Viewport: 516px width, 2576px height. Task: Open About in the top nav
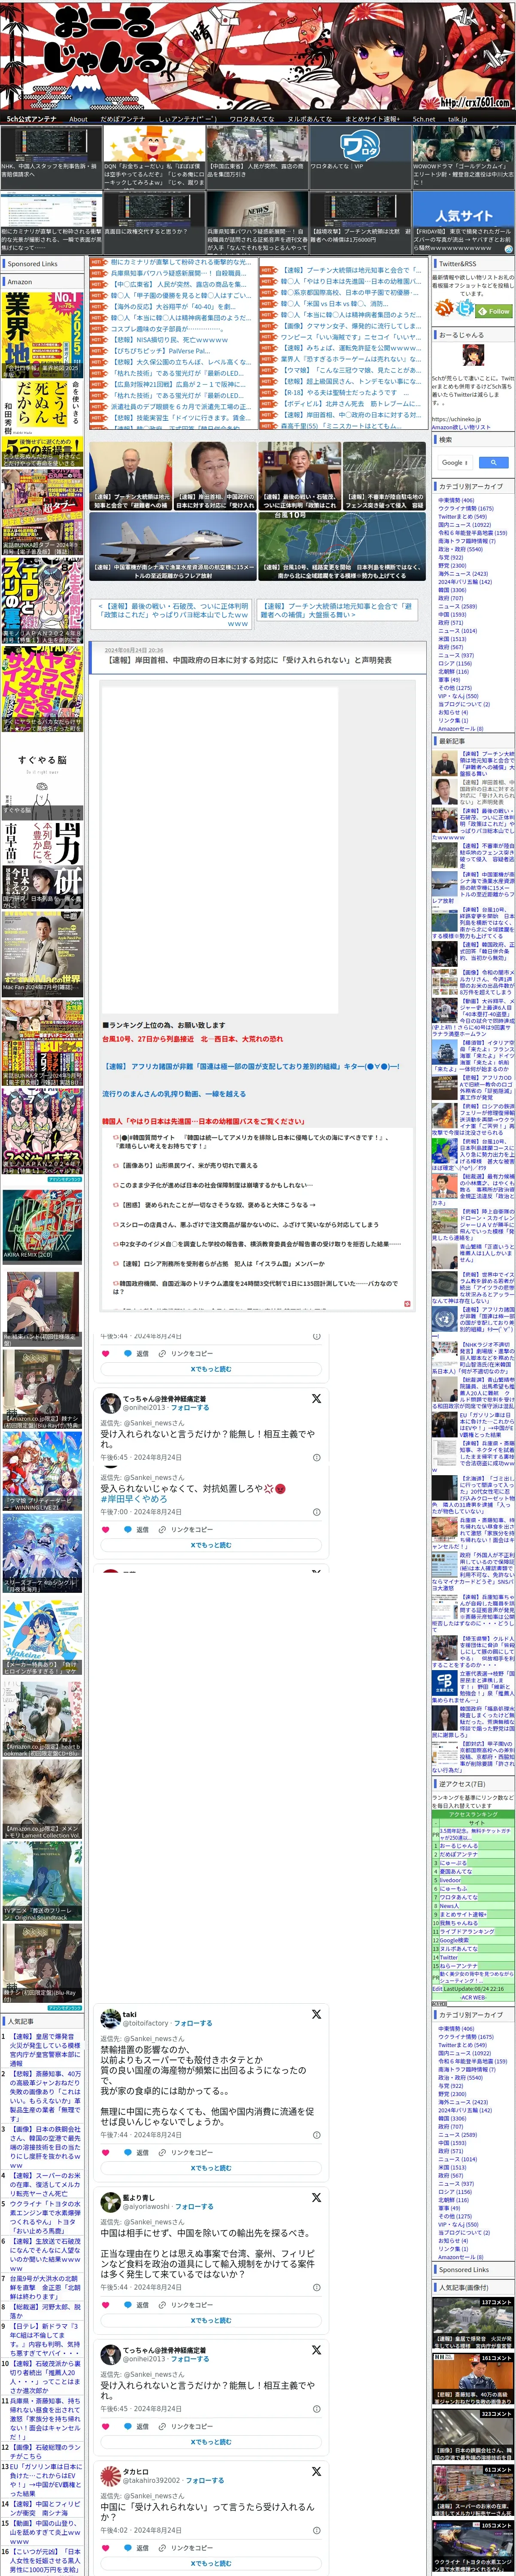click(78, 119)
